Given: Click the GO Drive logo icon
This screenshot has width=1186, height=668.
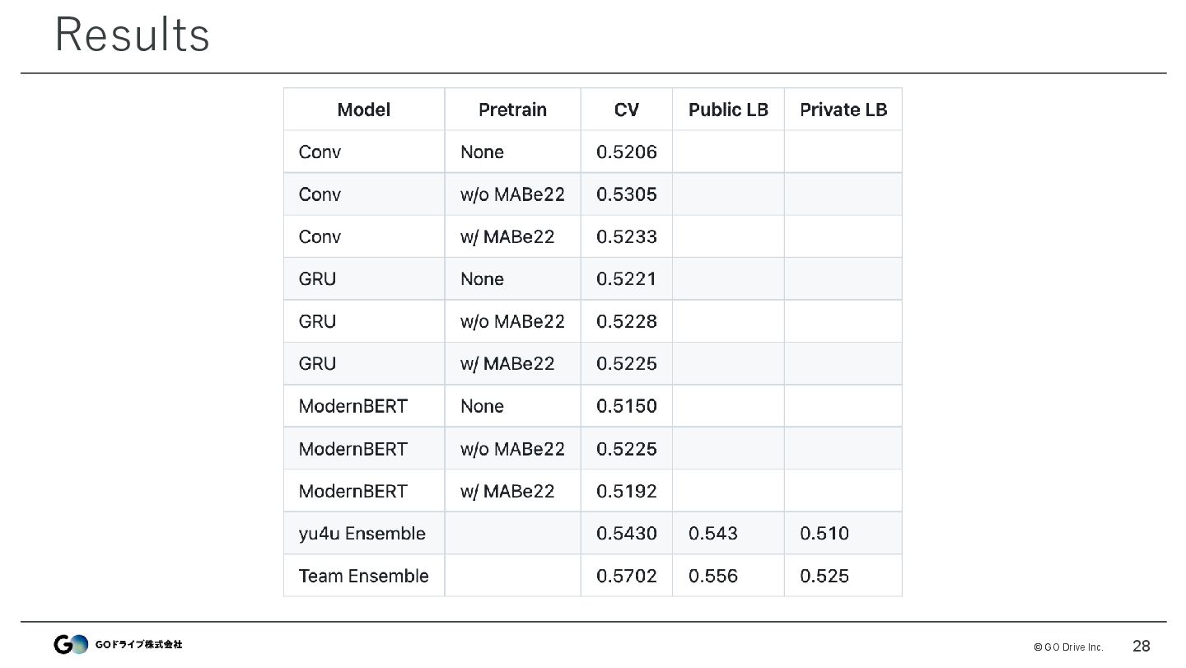Looking at the screenshot, I should 71,645.
